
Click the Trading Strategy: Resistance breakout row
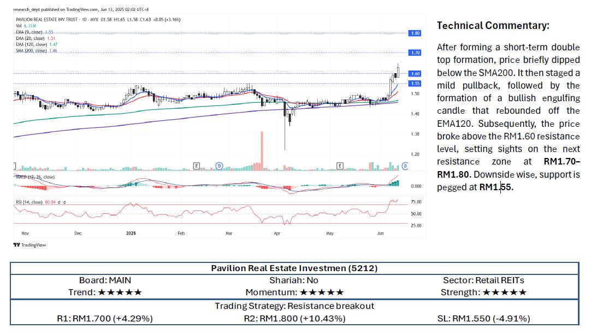click(294, 306)
